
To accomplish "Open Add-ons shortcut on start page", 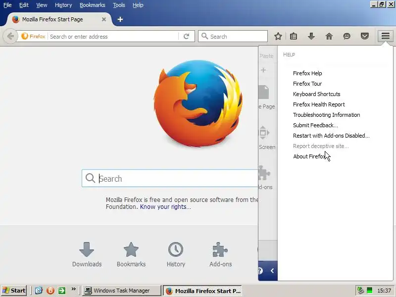I will click(220, 254).
